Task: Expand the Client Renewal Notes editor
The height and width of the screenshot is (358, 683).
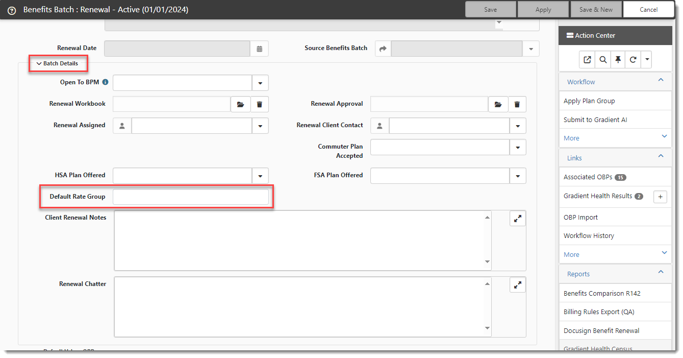Action: (517, 218)
